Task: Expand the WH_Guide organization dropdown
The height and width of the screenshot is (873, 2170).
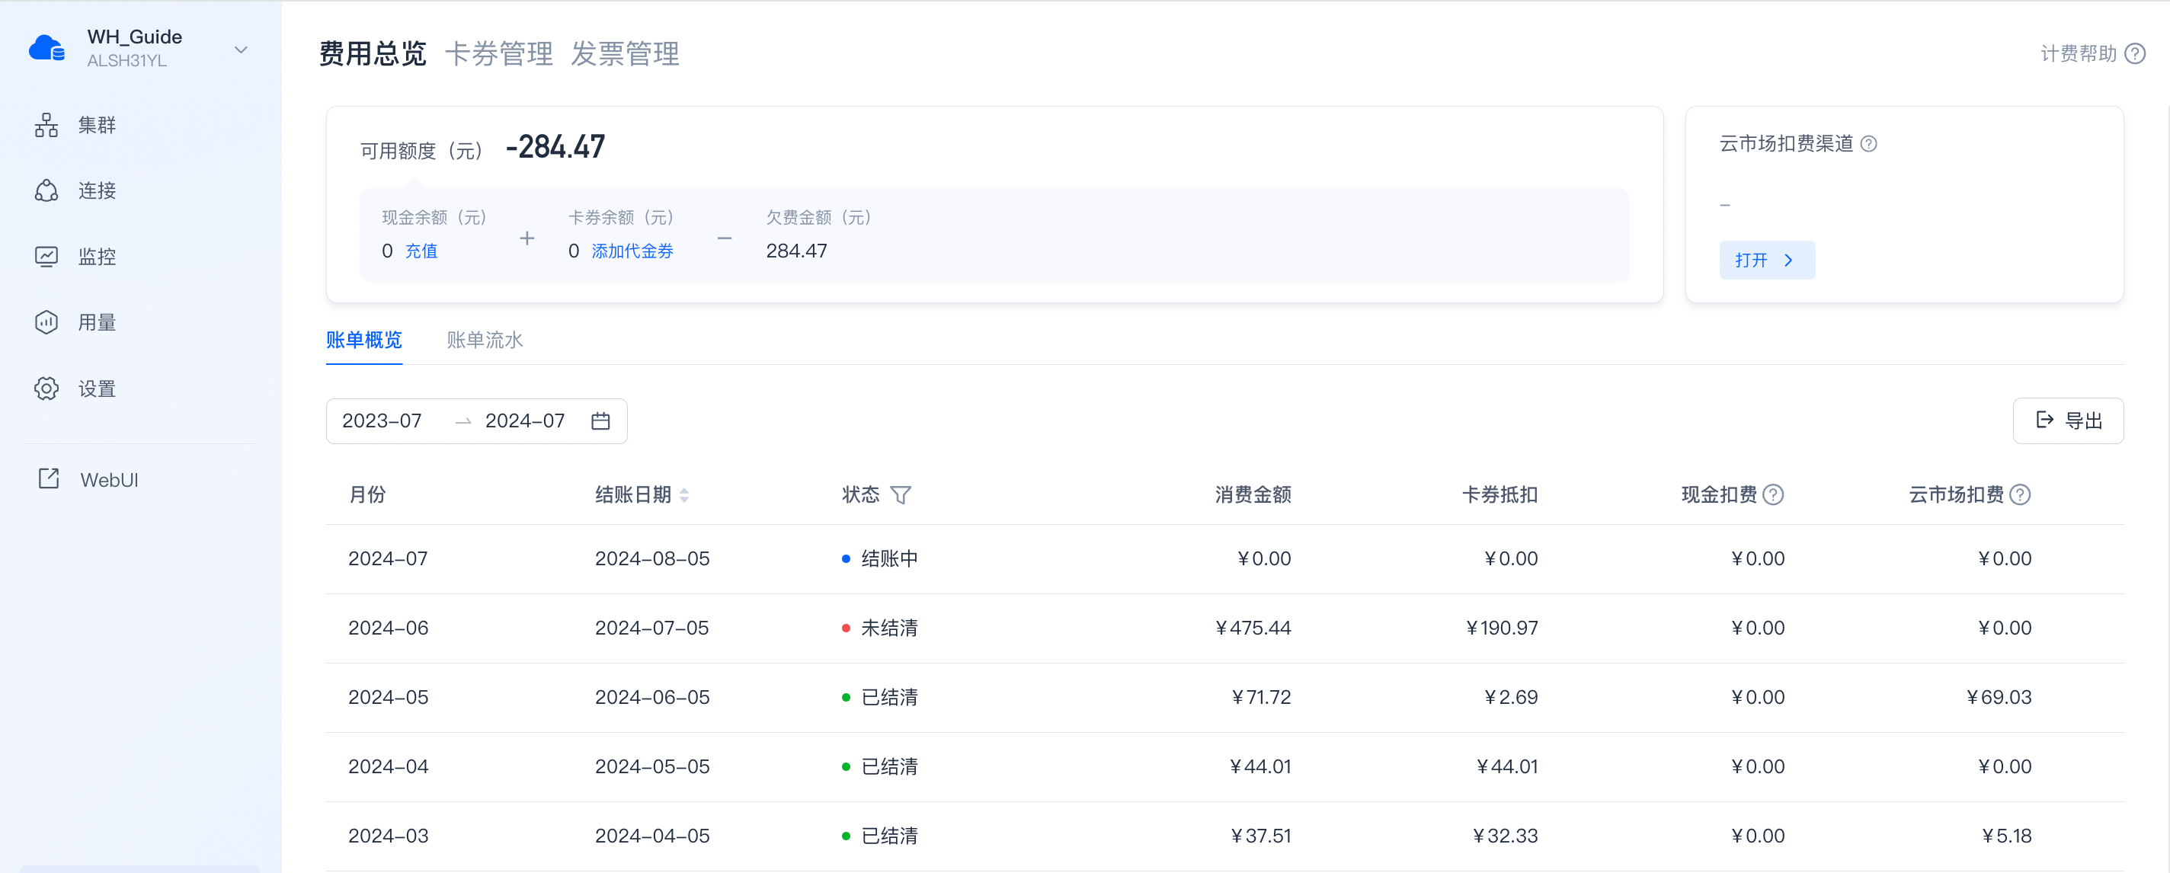Action: point(241,50)
